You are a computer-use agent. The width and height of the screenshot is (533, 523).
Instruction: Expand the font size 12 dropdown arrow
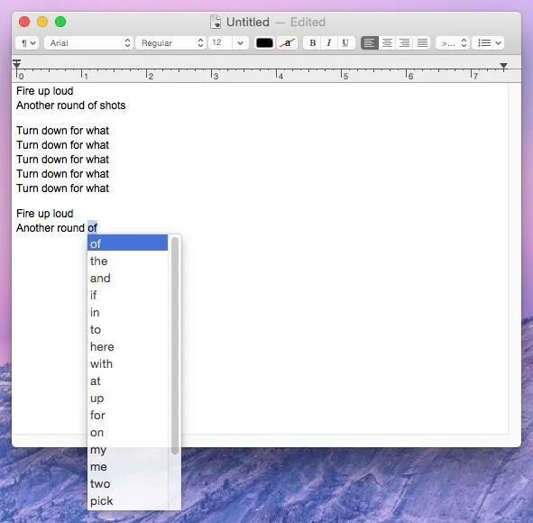240,43
